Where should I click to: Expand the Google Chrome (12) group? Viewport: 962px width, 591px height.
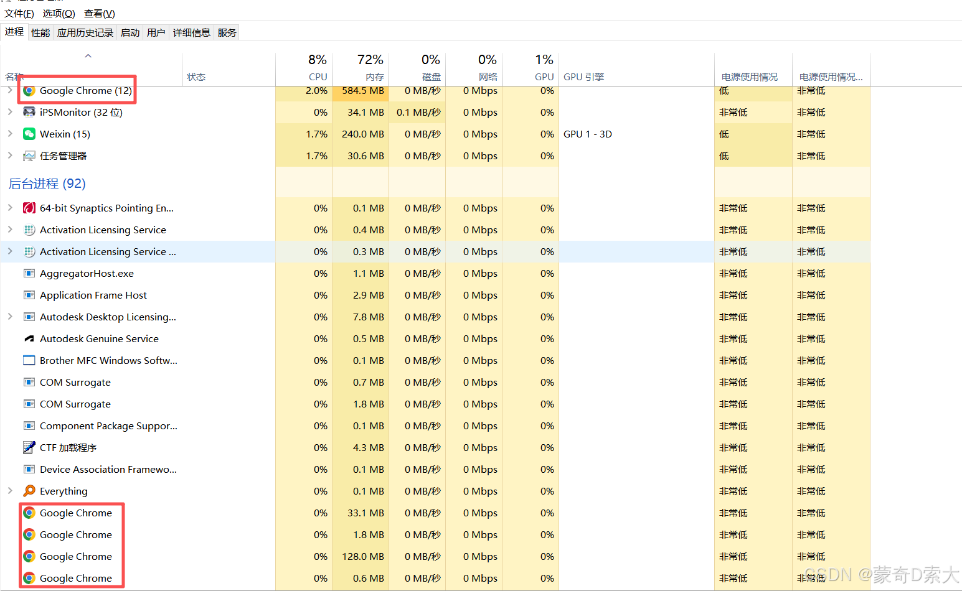click(10, 90)
